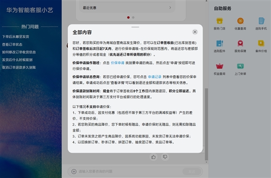The width and height of the screenshot is (271, 178).
Task: Click the 自助服务 heading
Action: tap(223, 9)
